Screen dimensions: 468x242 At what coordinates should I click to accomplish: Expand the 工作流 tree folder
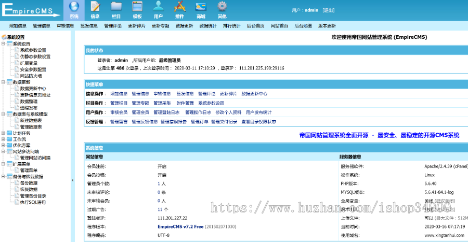click(x=3, y=139)
